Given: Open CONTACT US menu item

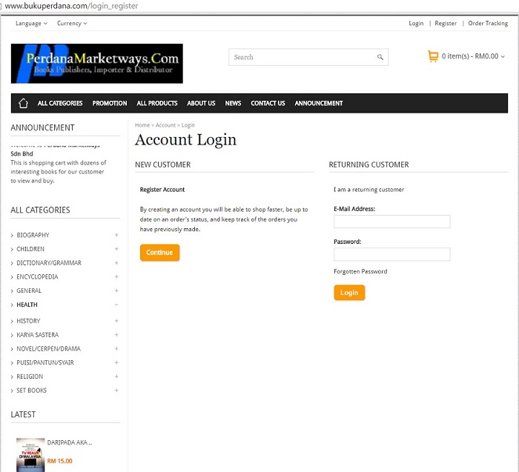Looking at the screenshot, I should point(268,103).
